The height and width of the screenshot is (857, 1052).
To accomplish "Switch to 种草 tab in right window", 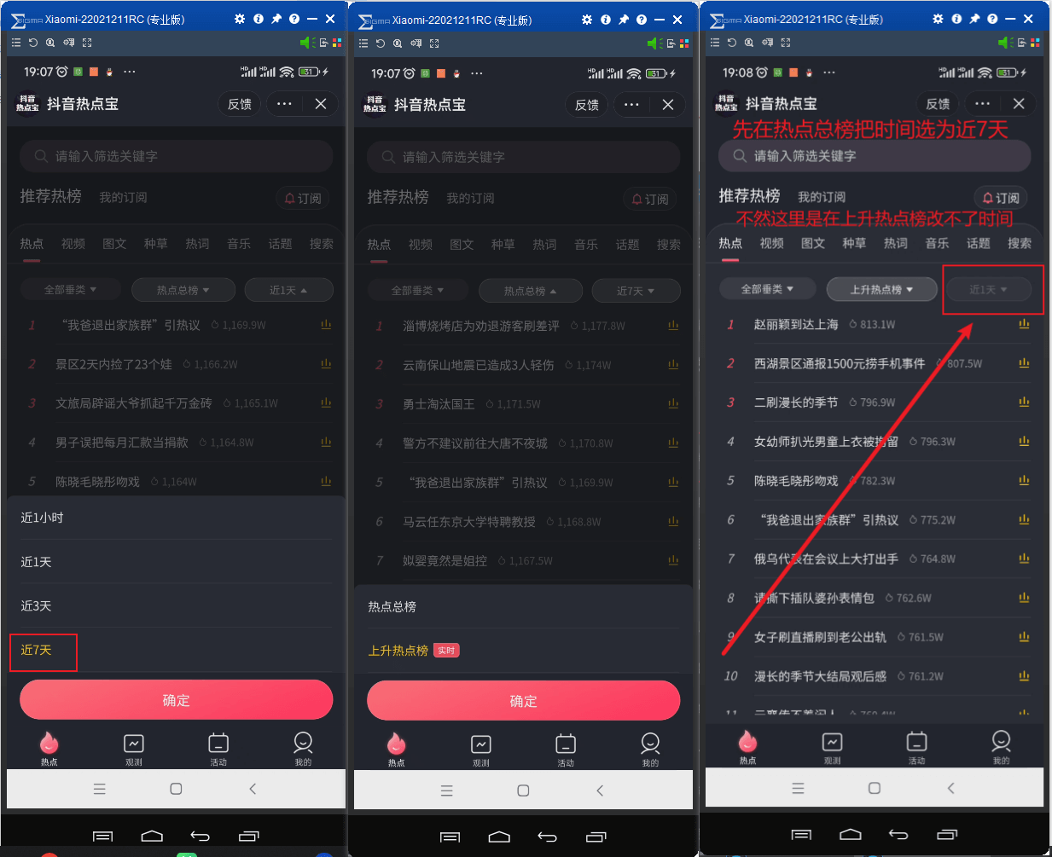I will 854,243.
